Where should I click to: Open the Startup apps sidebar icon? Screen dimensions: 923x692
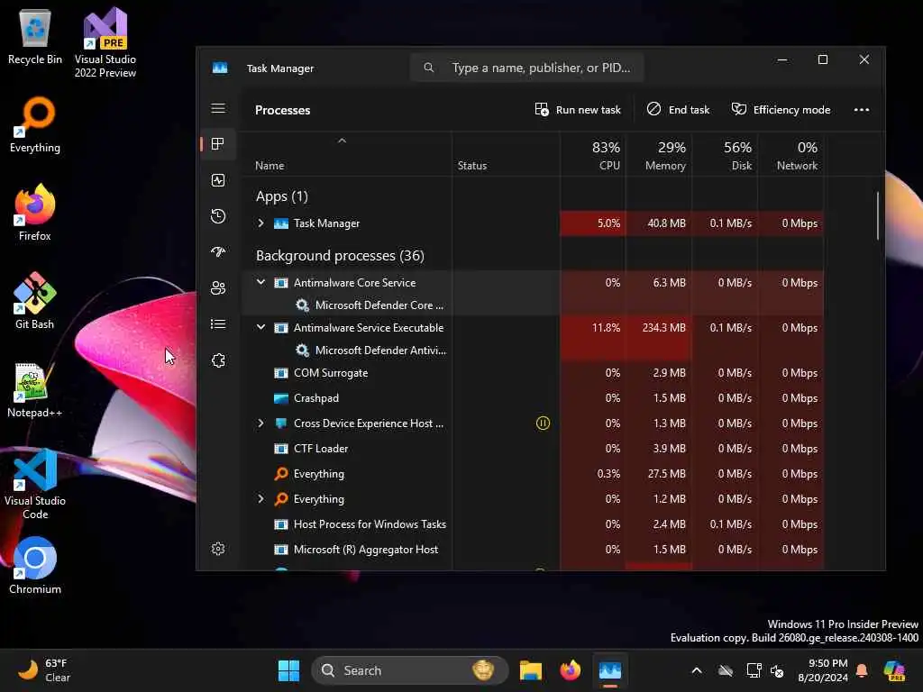218,252
